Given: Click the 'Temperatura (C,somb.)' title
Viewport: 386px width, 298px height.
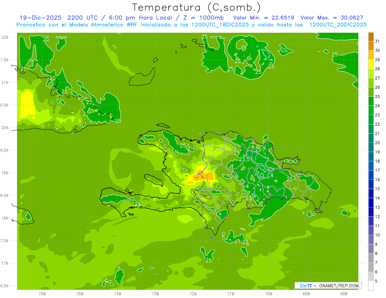Looking at the screenshot, I should (x=197, y=7).
